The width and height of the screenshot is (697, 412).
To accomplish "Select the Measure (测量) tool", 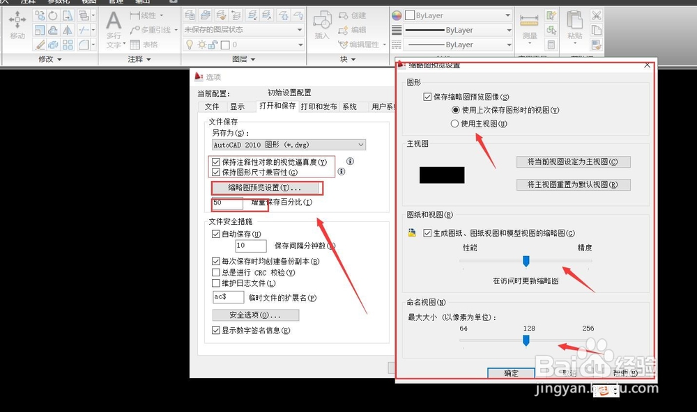I will click(529, 28).
